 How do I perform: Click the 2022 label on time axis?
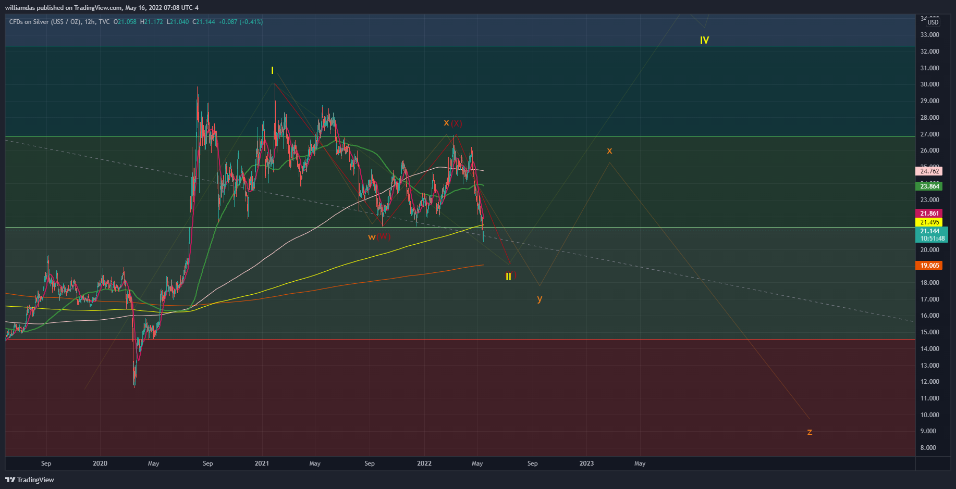pos(424,463)
